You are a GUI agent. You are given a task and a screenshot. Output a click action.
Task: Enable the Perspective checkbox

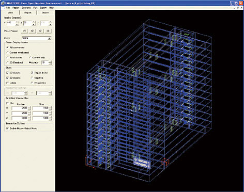32,83
